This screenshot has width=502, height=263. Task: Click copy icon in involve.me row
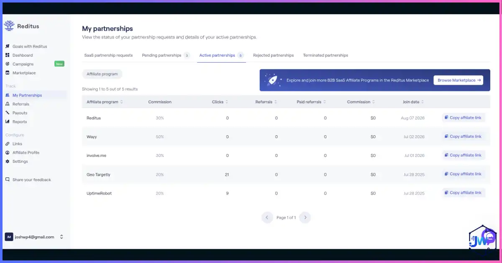tap(446, 155)
